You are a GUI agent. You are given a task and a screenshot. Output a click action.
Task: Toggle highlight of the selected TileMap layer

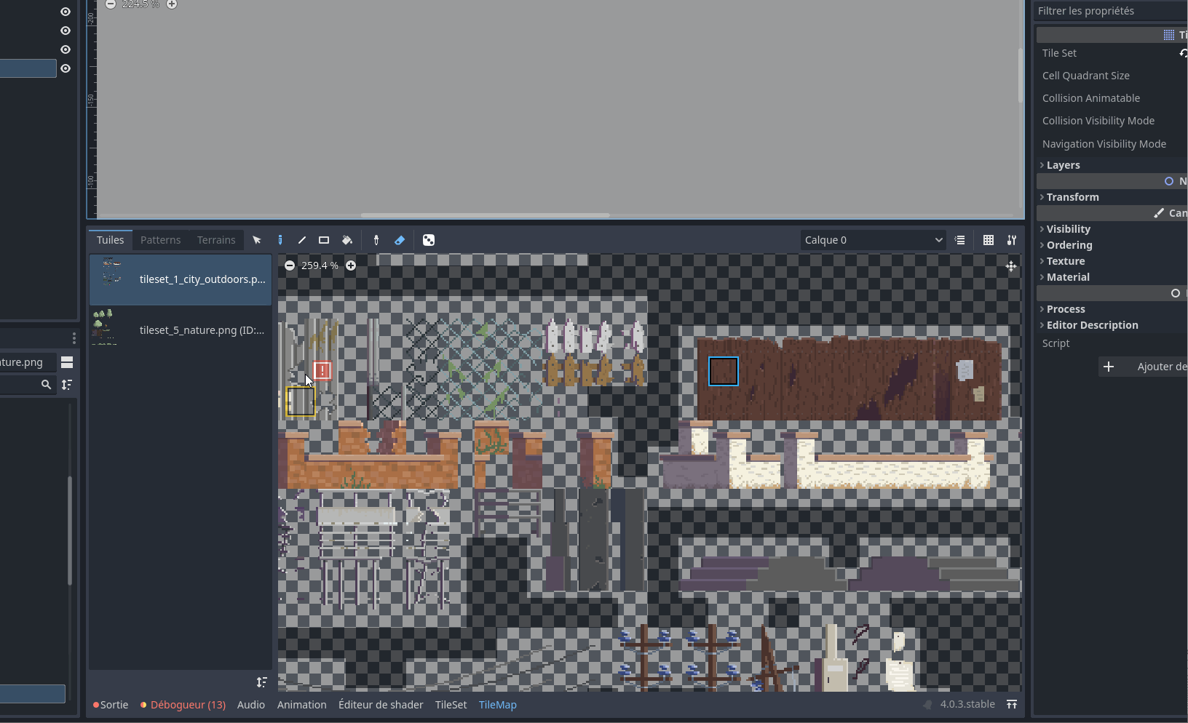(960, 240)
